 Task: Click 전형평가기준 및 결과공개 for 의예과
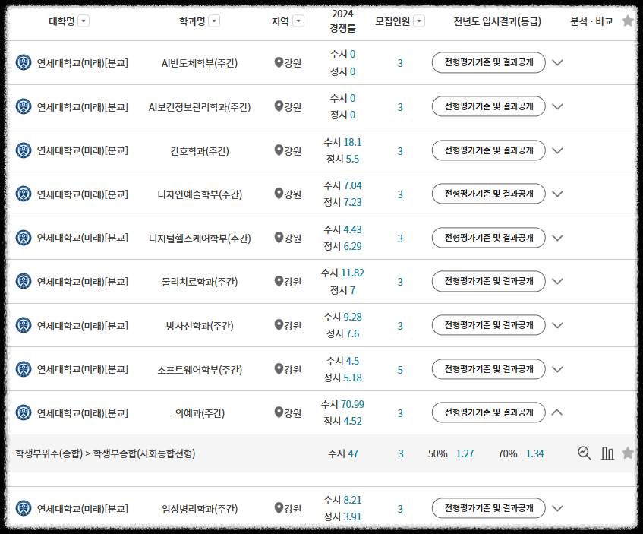coord(489,412)
